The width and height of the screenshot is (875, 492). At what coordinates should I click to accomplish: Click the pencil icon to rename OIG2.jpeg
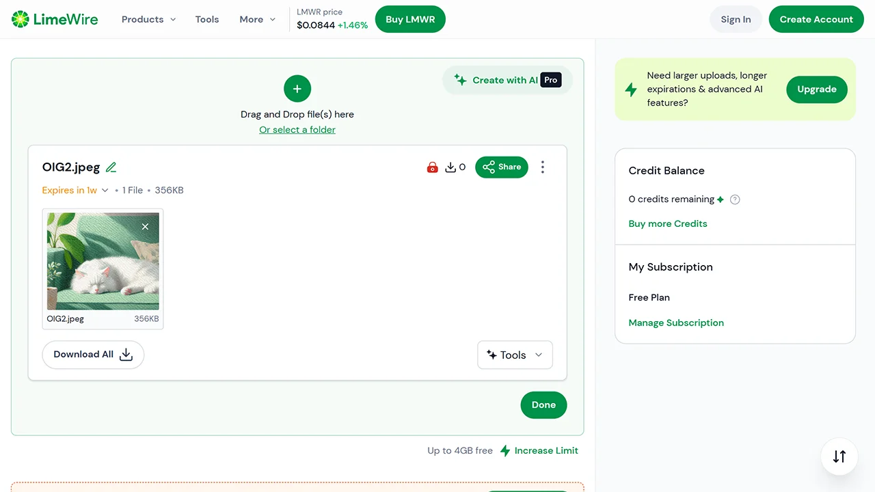111,167
